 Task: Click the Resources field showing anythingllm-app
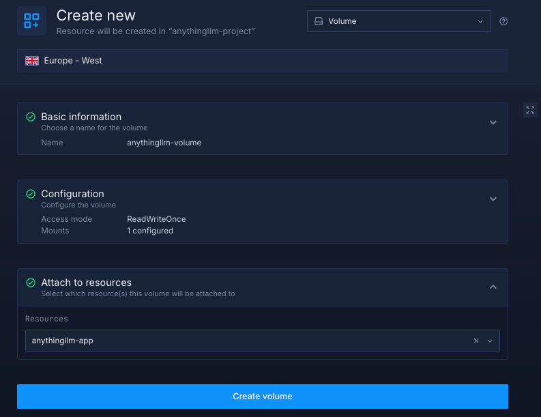pyautogui.click(x=246, y=341)
